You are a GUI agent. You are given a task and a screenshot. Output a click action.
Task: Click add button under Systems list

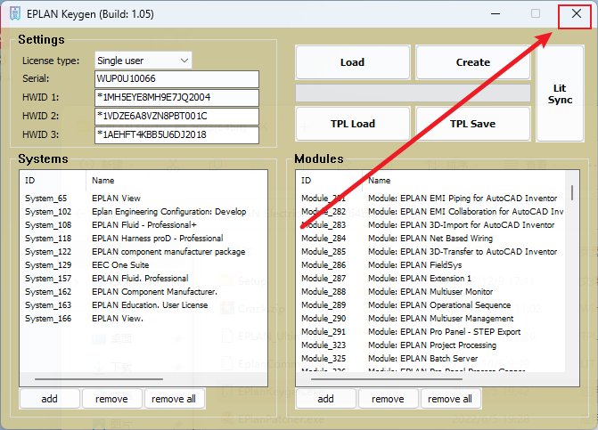coord(50,399)
